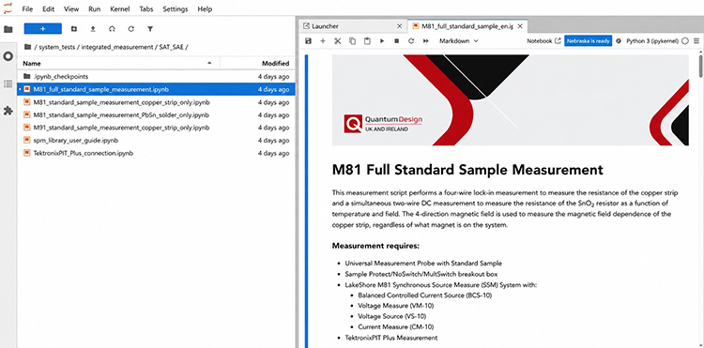The width and height of the screenshot is (704, 348).
Task: Click the upload files icon
Action: (x=93, y=29)
